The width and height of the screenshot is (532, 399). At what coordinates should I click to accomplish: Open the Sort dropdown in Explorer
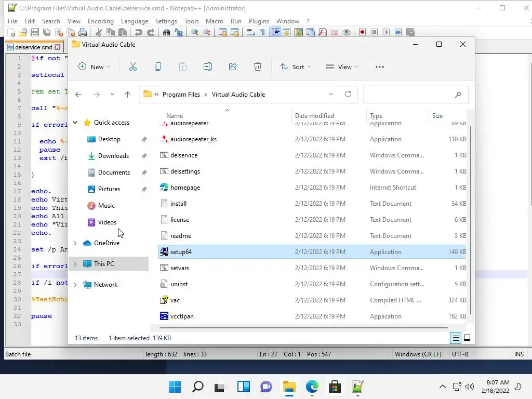pos(295,67)
